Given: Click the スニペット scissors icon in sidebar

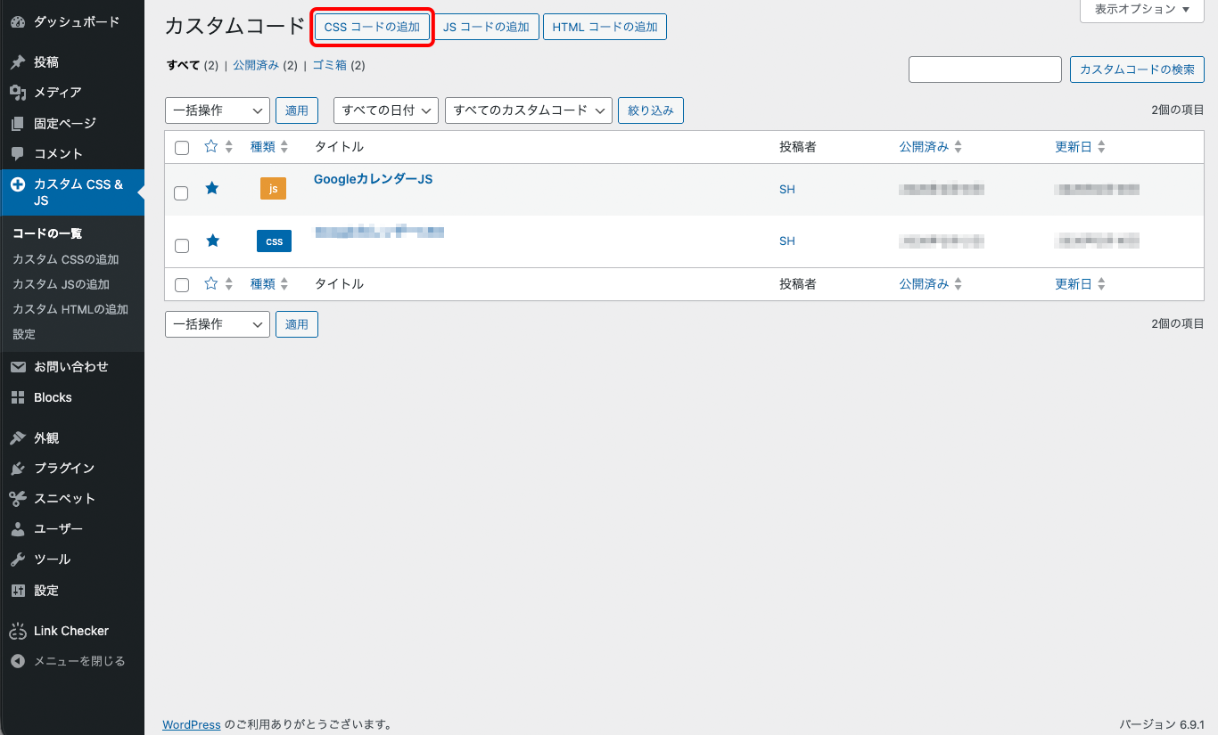Looking at the screenshot, I should pos(17,499).
